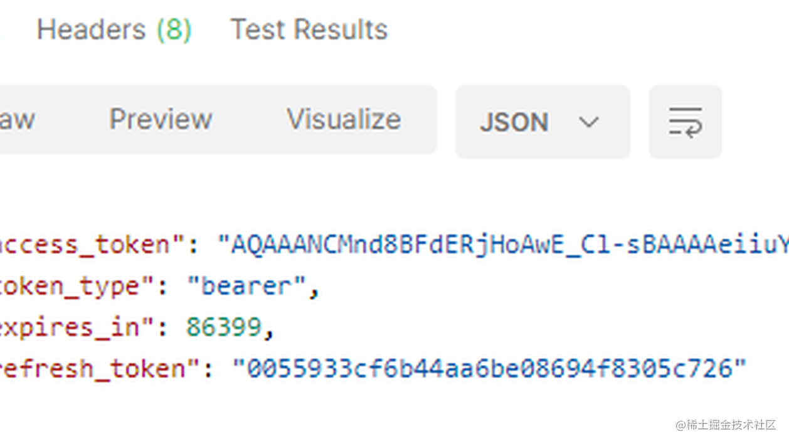Enable Preview response mode

161,119
